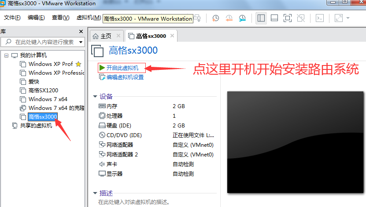Open the library search dropdown arrow

click(81, 42)
